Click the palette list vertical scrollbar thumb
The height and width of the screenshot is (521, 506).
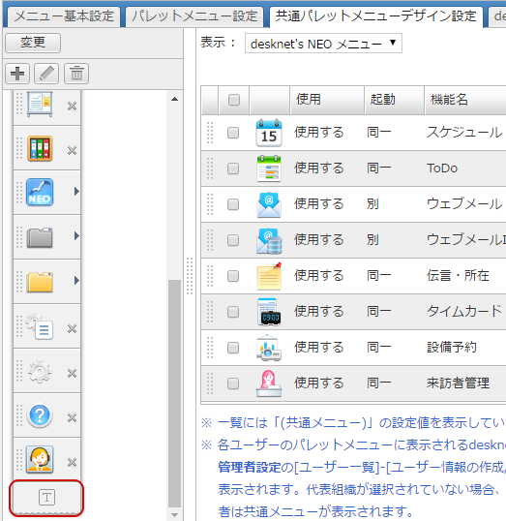coord(174,394)
